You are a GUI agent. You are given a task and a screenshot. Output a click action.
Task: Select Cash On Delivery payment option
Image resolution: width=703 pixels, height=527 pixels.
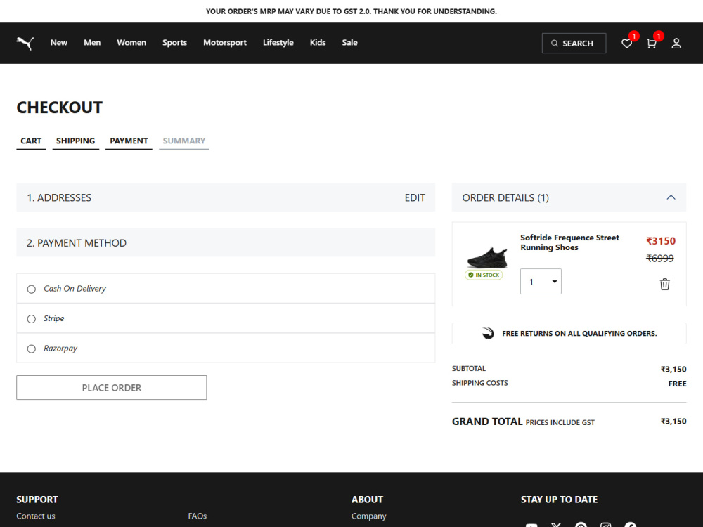click(x=32, y=289)
